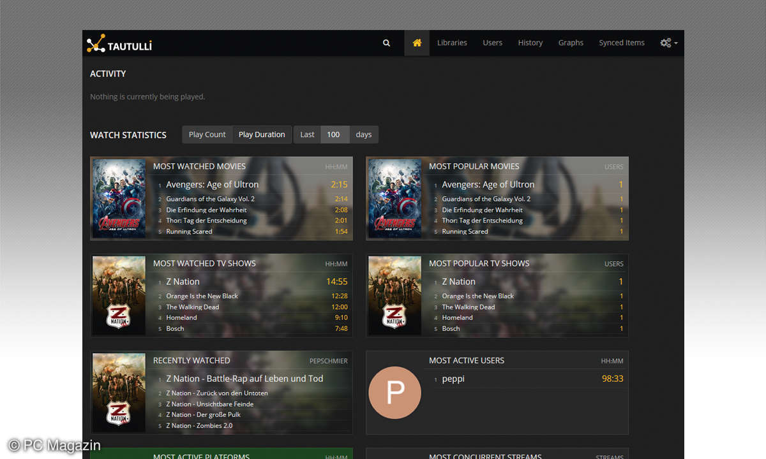The width and height of the screenshot is (766, 459).
Task: Open the settings gear dropdown
Action: click(x=669, y=43)
